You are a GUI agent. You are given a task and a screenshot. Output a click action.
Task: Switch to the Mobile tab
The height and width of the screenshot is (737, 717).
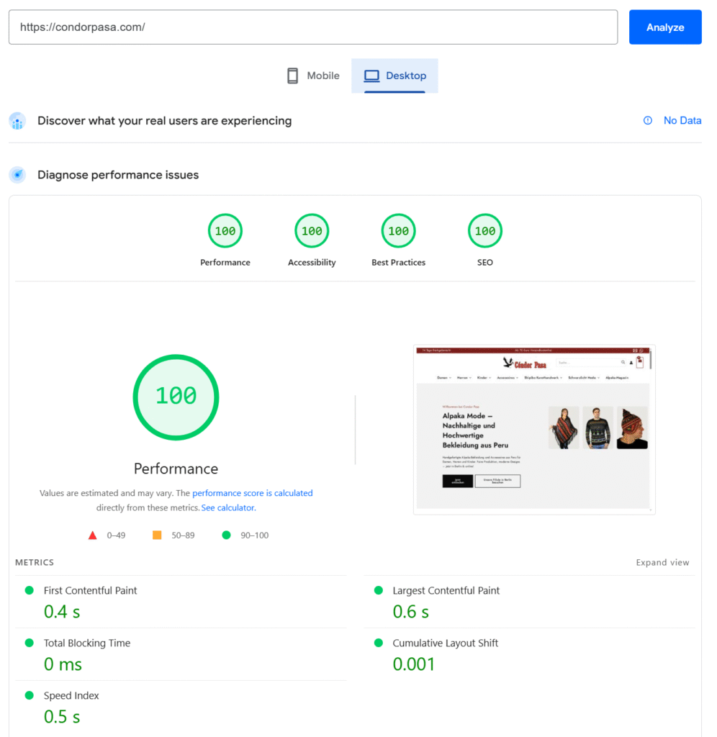[x=313, y=76]
